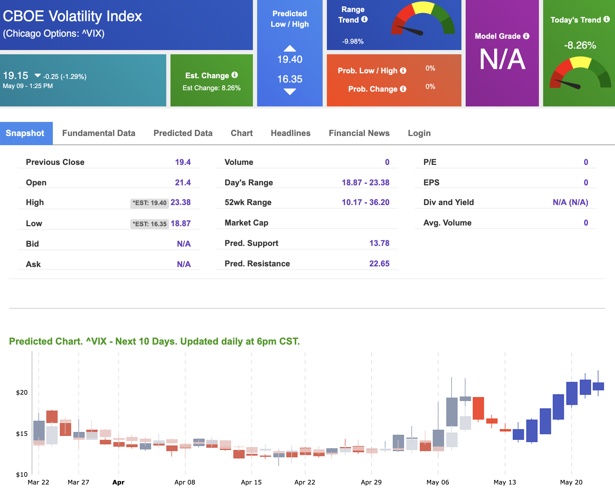Click the High estimate badge EST: 19.40
This screenshot has width=615, height=494.
pyautogui.click(x=149, y=203)
